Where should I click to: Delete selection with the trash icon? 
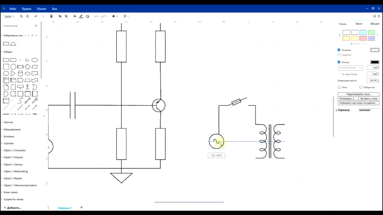51,16
